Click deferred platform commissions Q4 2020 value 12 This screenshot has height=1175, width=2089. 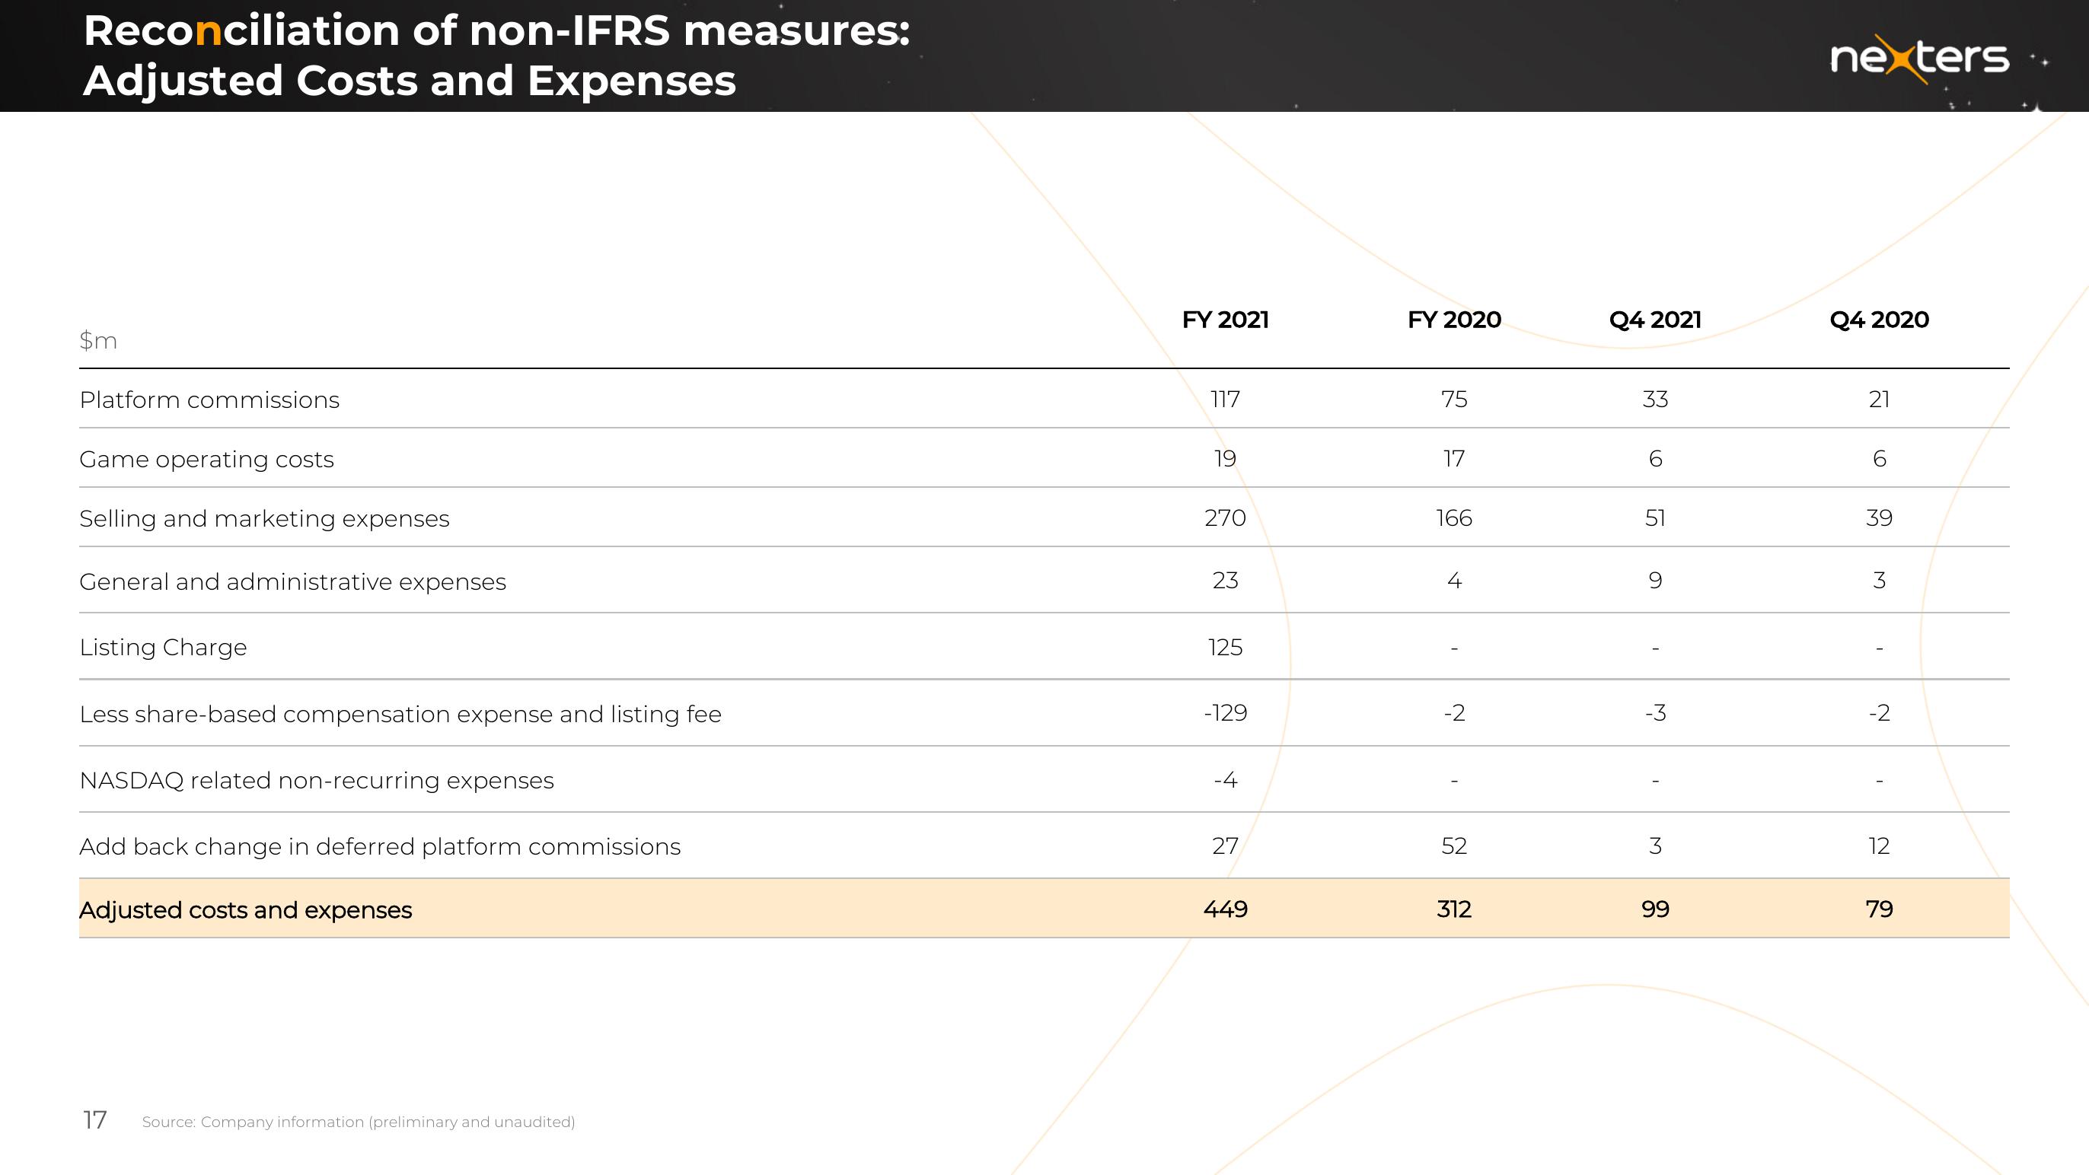coord(1879,845)
